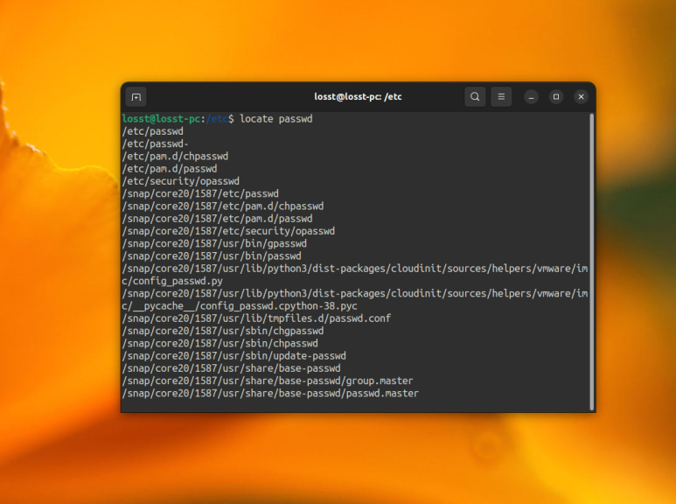Click the 'c/config_passwd.py' line
This screenshot has width=676, height=504.
(x=172, y=281)
